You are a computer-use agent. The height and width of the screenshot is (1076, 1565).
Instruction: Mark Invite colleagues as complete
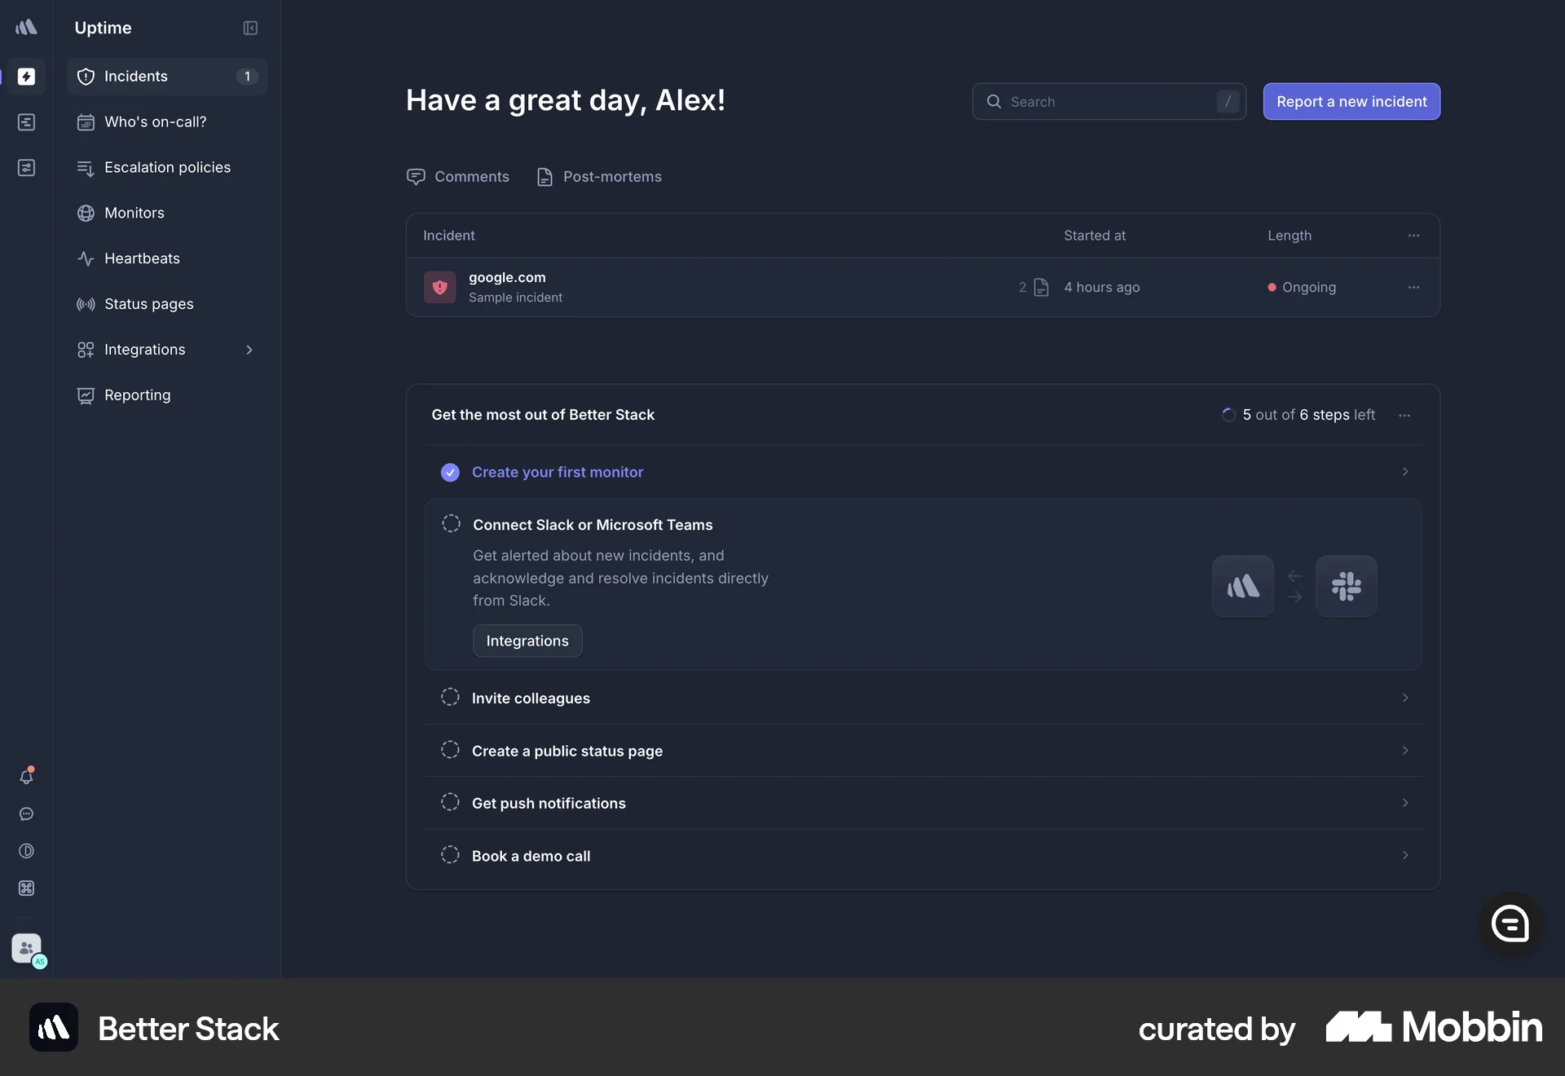tap(449, 698)
